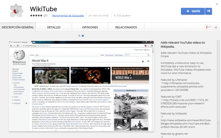The height and width of the screenshot is (138, 221).
Task: Click the lifehacker.com URL in description
Action: 182,86
